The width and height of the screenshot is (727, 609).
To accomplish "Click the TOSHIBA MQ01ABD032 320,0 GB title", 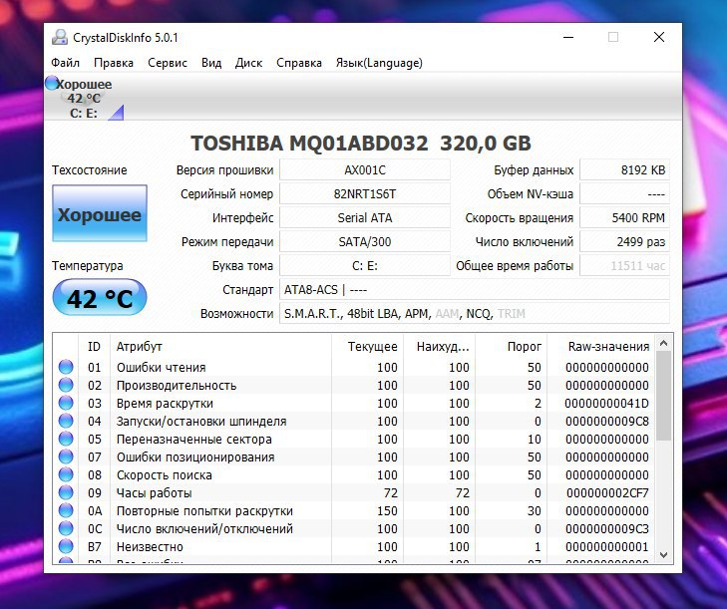I will pos(361,144).
